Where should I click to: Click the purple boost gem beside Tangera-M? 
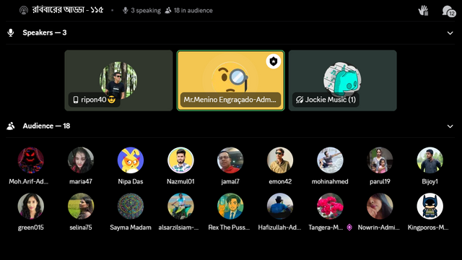coord(349,227)
